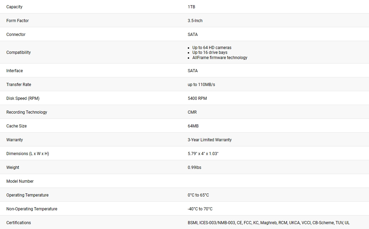The height and width of the screenshot is (229, 369).
Task: Click the 'up to 110MB/s' transfer rate
Action: pos(202,84)
